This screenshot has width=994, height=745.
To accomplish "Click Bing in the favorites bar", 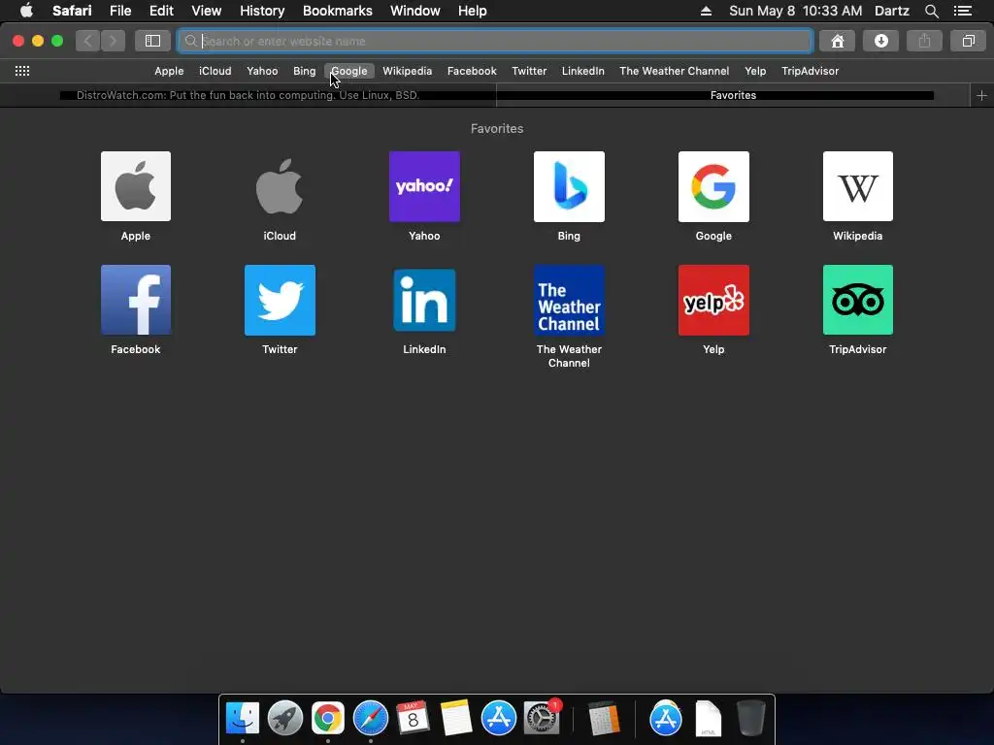I will [x=304, y=71].
